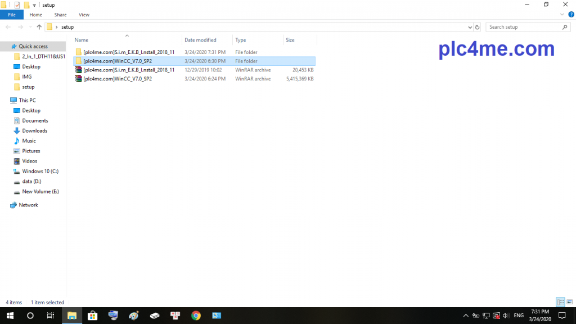The width and height of the screenshot is (576, 324).
Task: Click the Search setup input field
Action: tap(523, 27)
